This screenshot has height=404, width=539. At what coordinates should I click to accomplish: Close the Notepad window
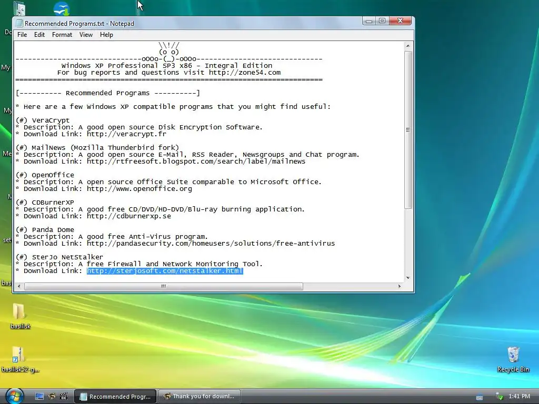point(400,21)
